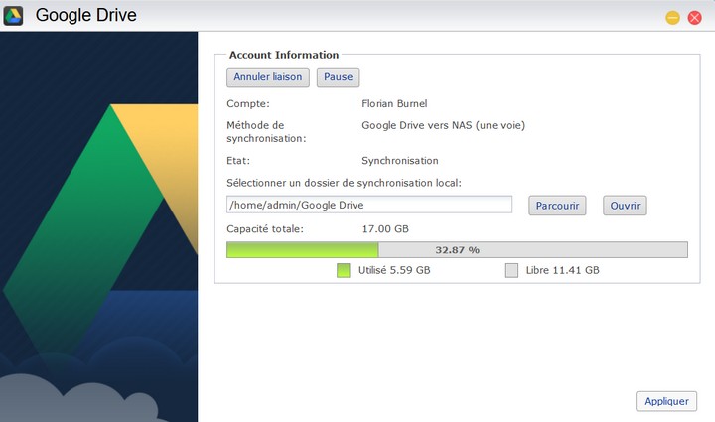Click the 17.00 GB total capacity value

pyautogui.click(x=385, y=229)
